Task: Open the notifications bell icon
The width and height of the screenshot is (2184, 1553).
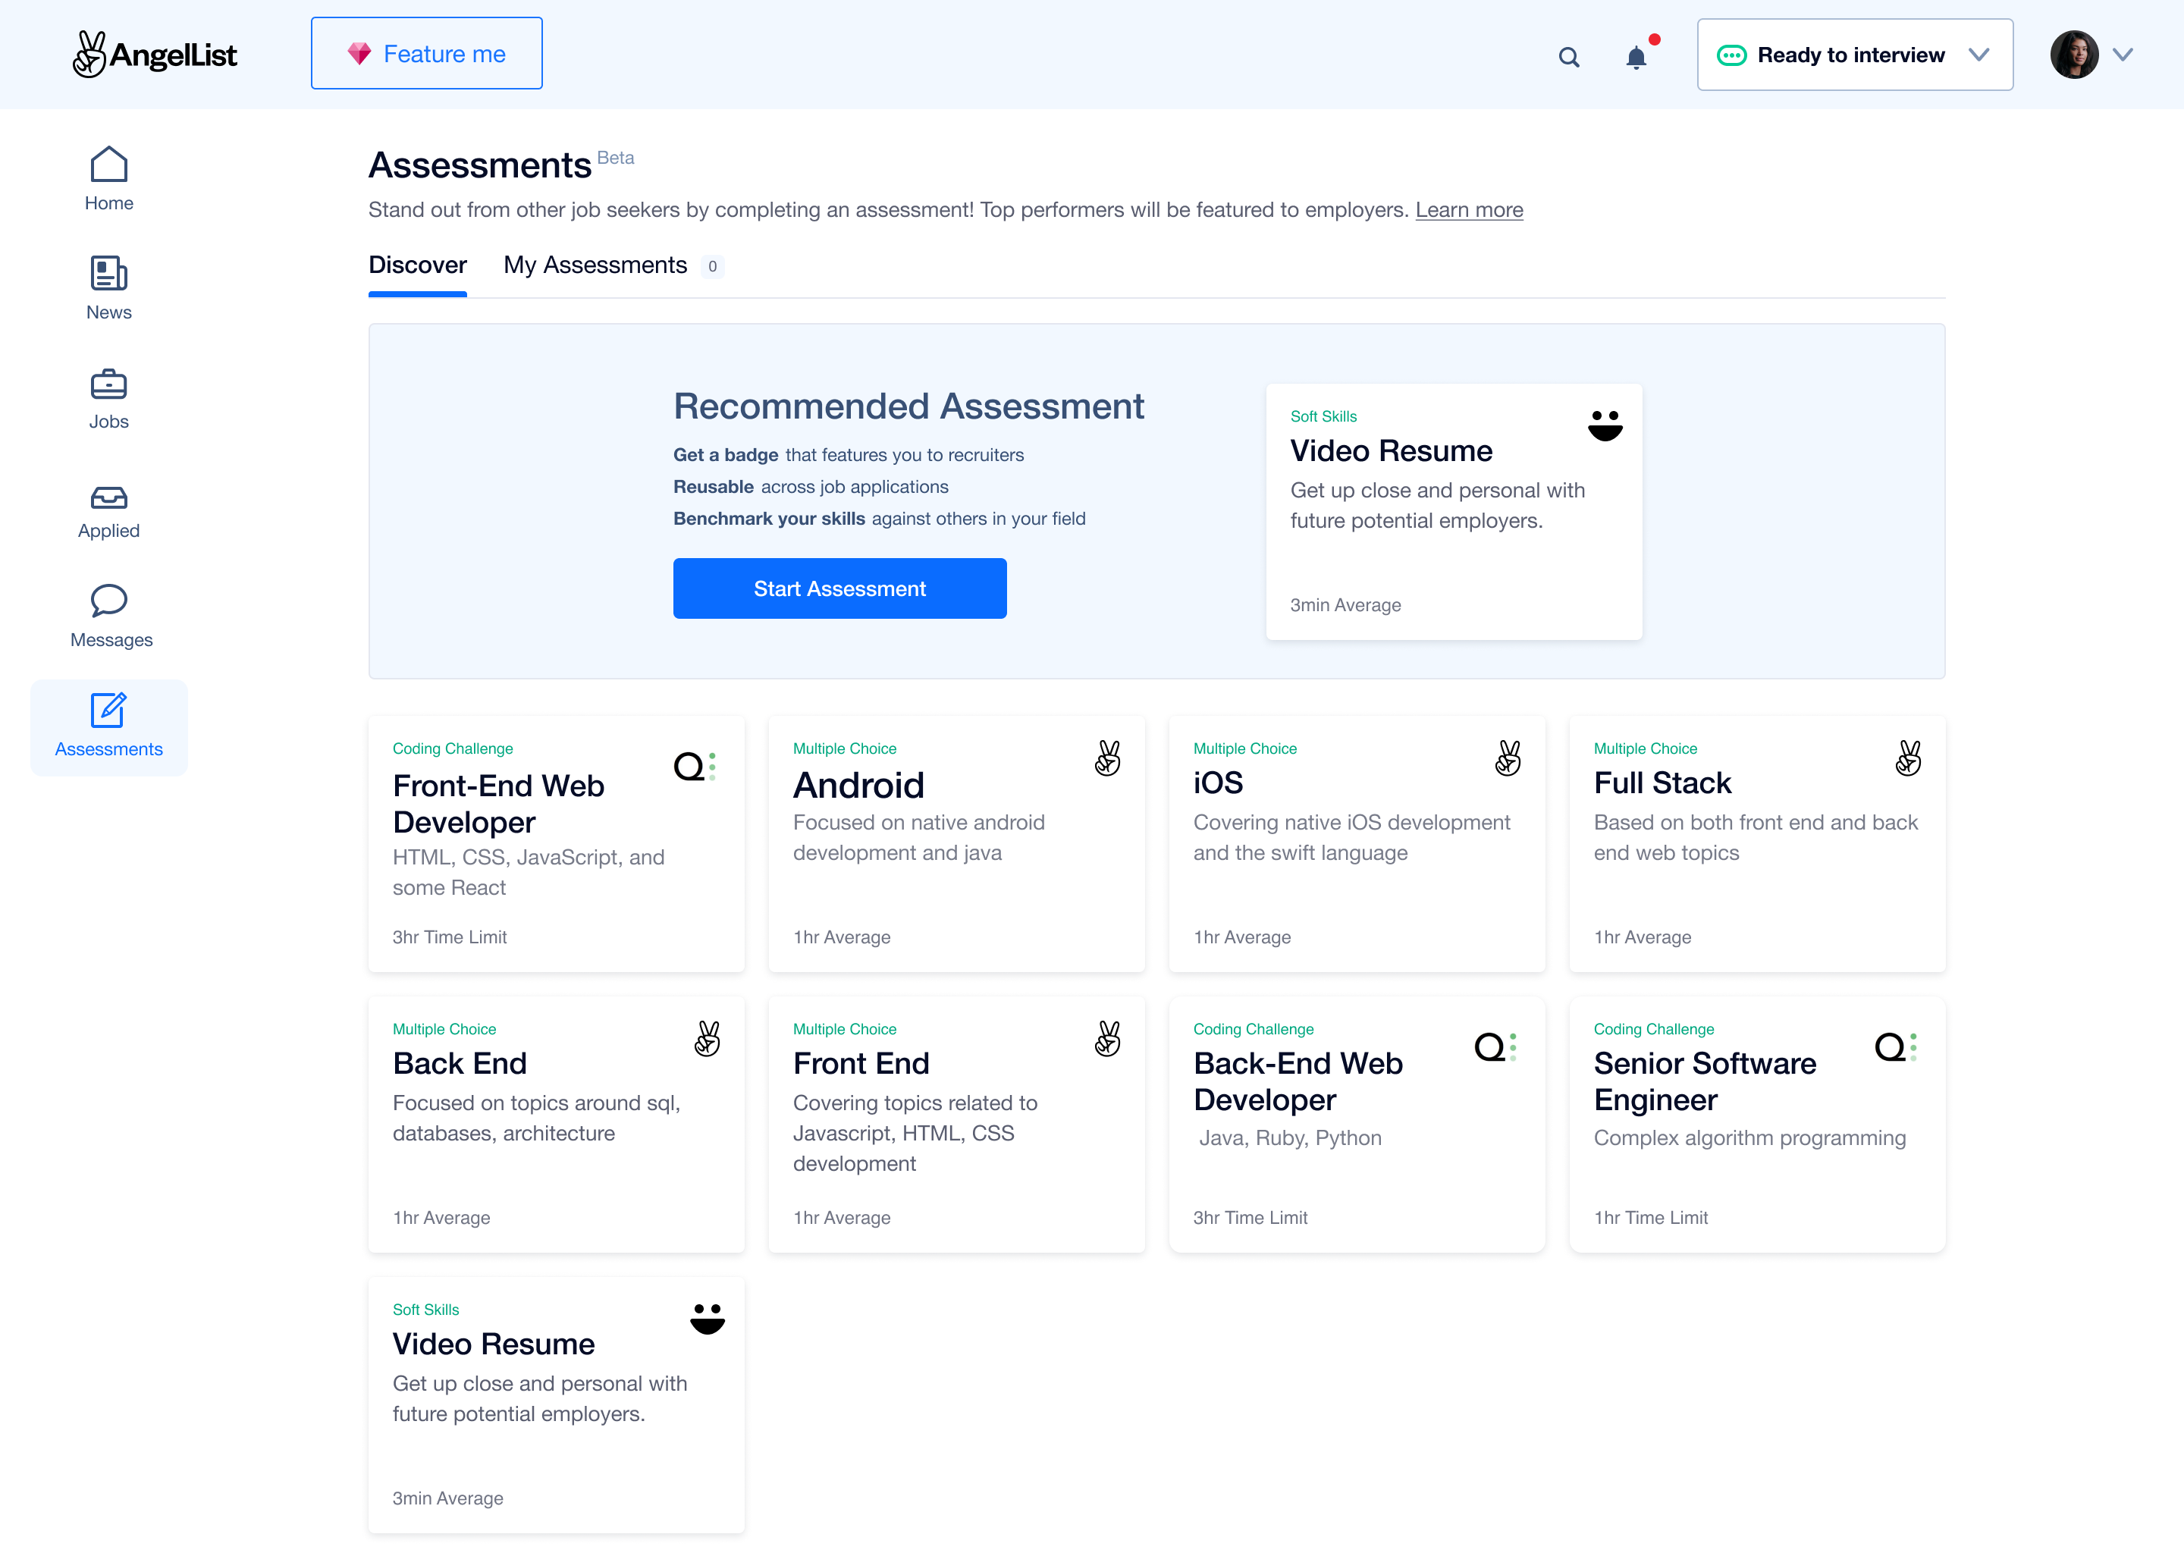Action: (1636, 58)
